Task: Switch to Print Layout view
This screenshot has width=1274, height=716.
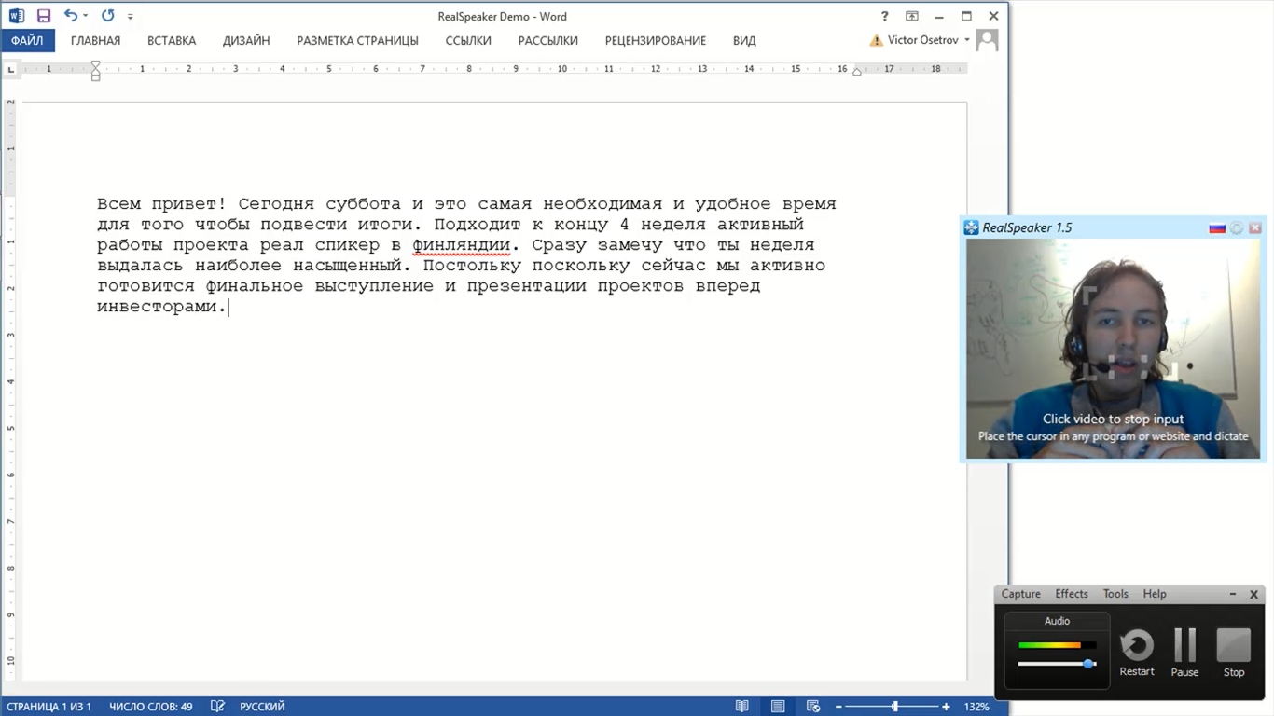Action: 778,707
